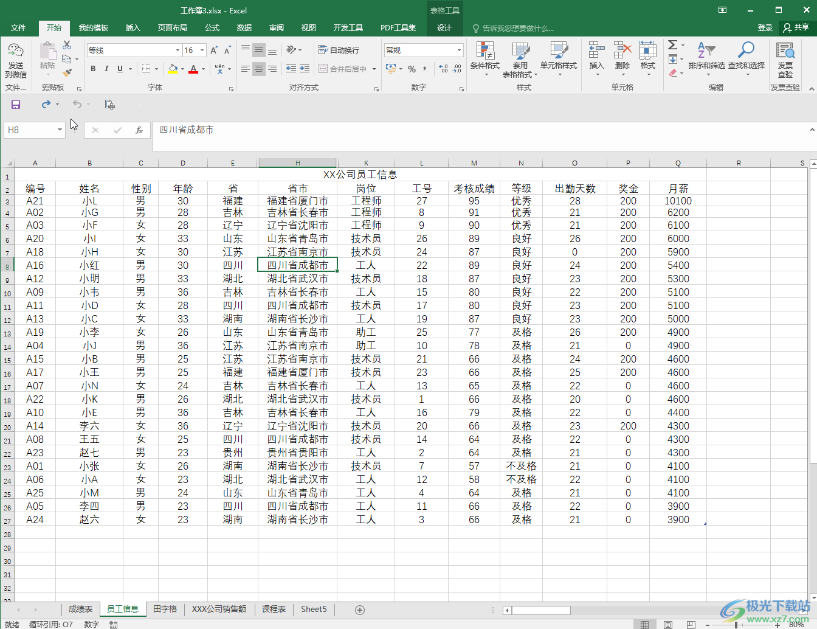Click the 插入 insert cells button
The height and width of the screenshot is (629, 817).
(596, 58)
